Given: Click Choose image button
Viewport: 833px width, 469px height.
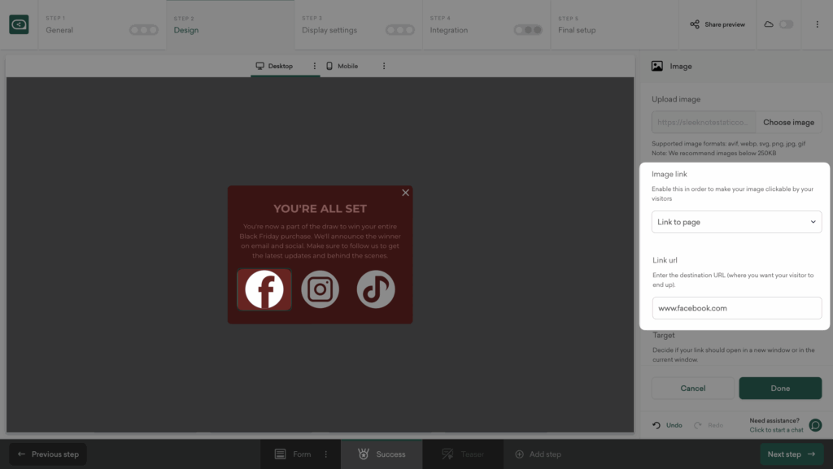Looking at the screenshot, I should (788, 122).
